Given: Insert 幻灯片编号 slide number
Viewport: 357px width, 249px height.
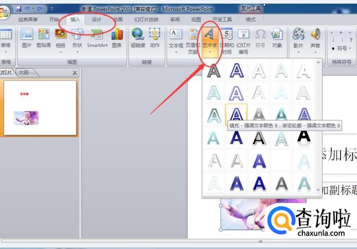Looking at the screenshot, I should pyautogui.click(x=244, y=41).
